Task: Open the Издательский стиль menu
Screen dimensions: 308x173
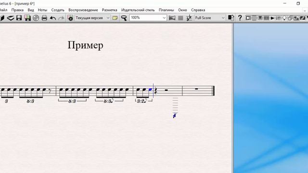Action: pyautogui.click(x=138, y=10)
